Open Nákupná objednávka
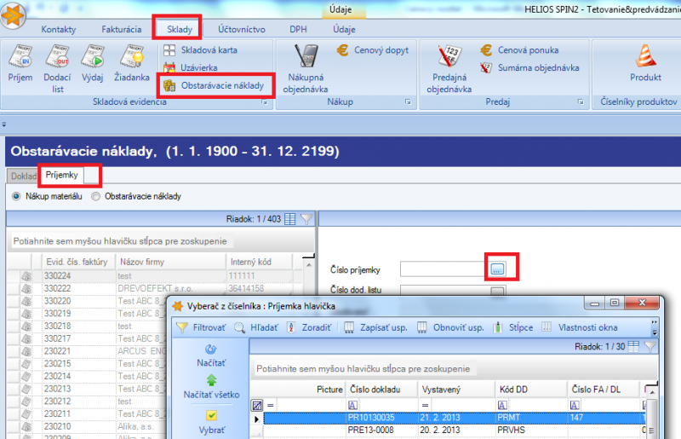The height and width of the screenshot is (439, 681). (x=306, y=68)
